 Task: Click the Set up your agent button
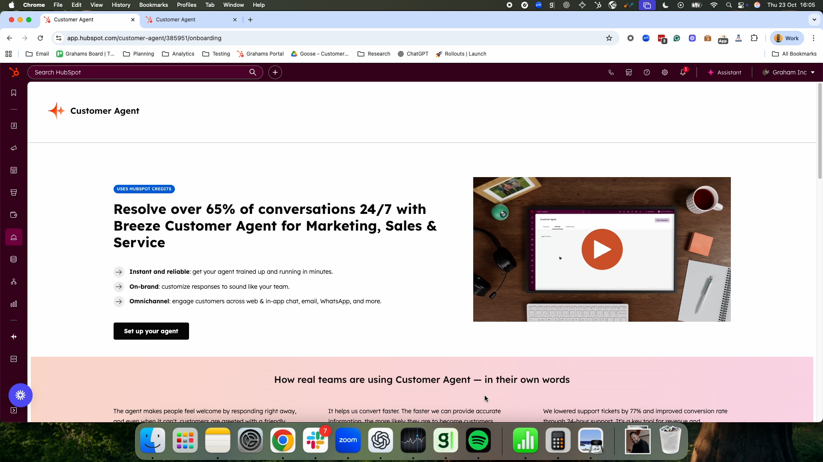pyautogui.click(x=151, y=331)
